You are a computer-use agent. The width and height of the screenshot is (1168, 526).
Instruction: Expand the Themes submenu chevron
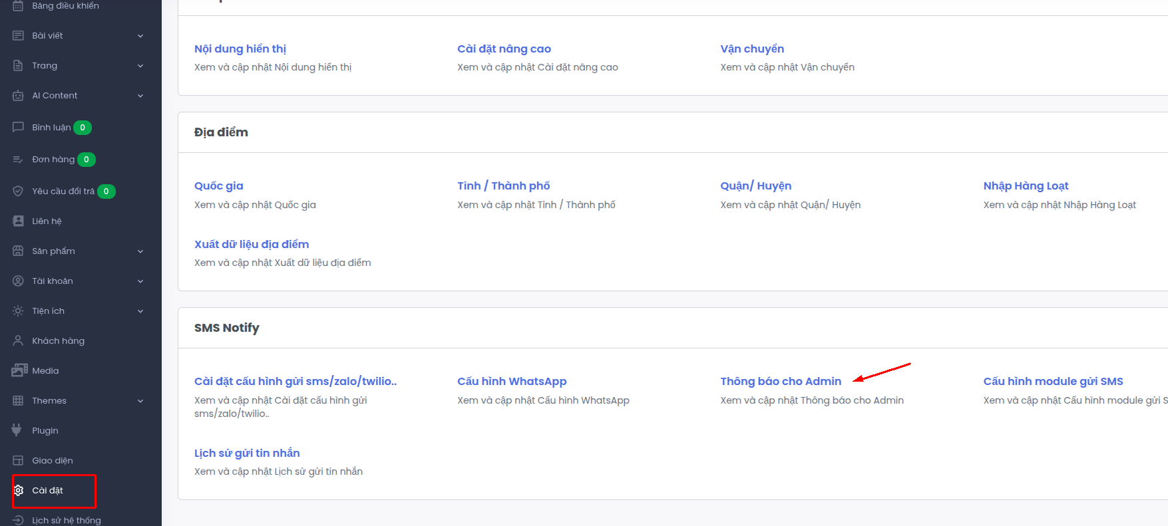[x=140, y=401]
